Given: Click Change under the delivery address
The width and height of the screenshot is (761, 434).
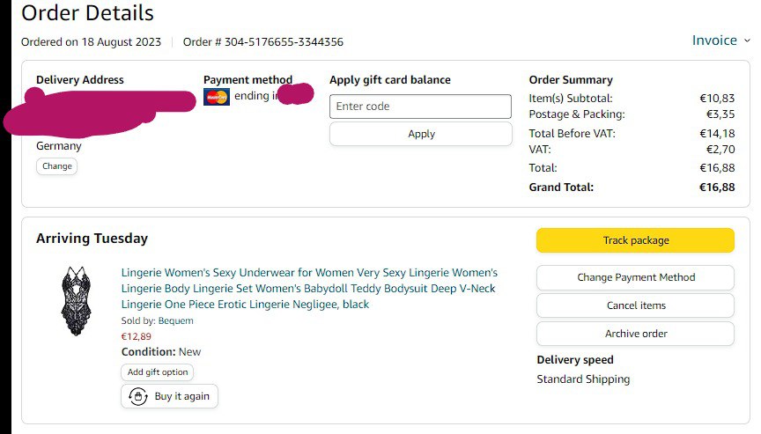Looking at the screenshot, I should coord(56,166).
